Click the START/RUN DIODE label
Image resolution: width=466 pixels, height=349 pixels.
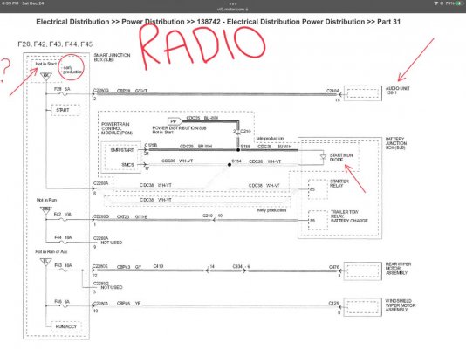(x=341, y=157)
